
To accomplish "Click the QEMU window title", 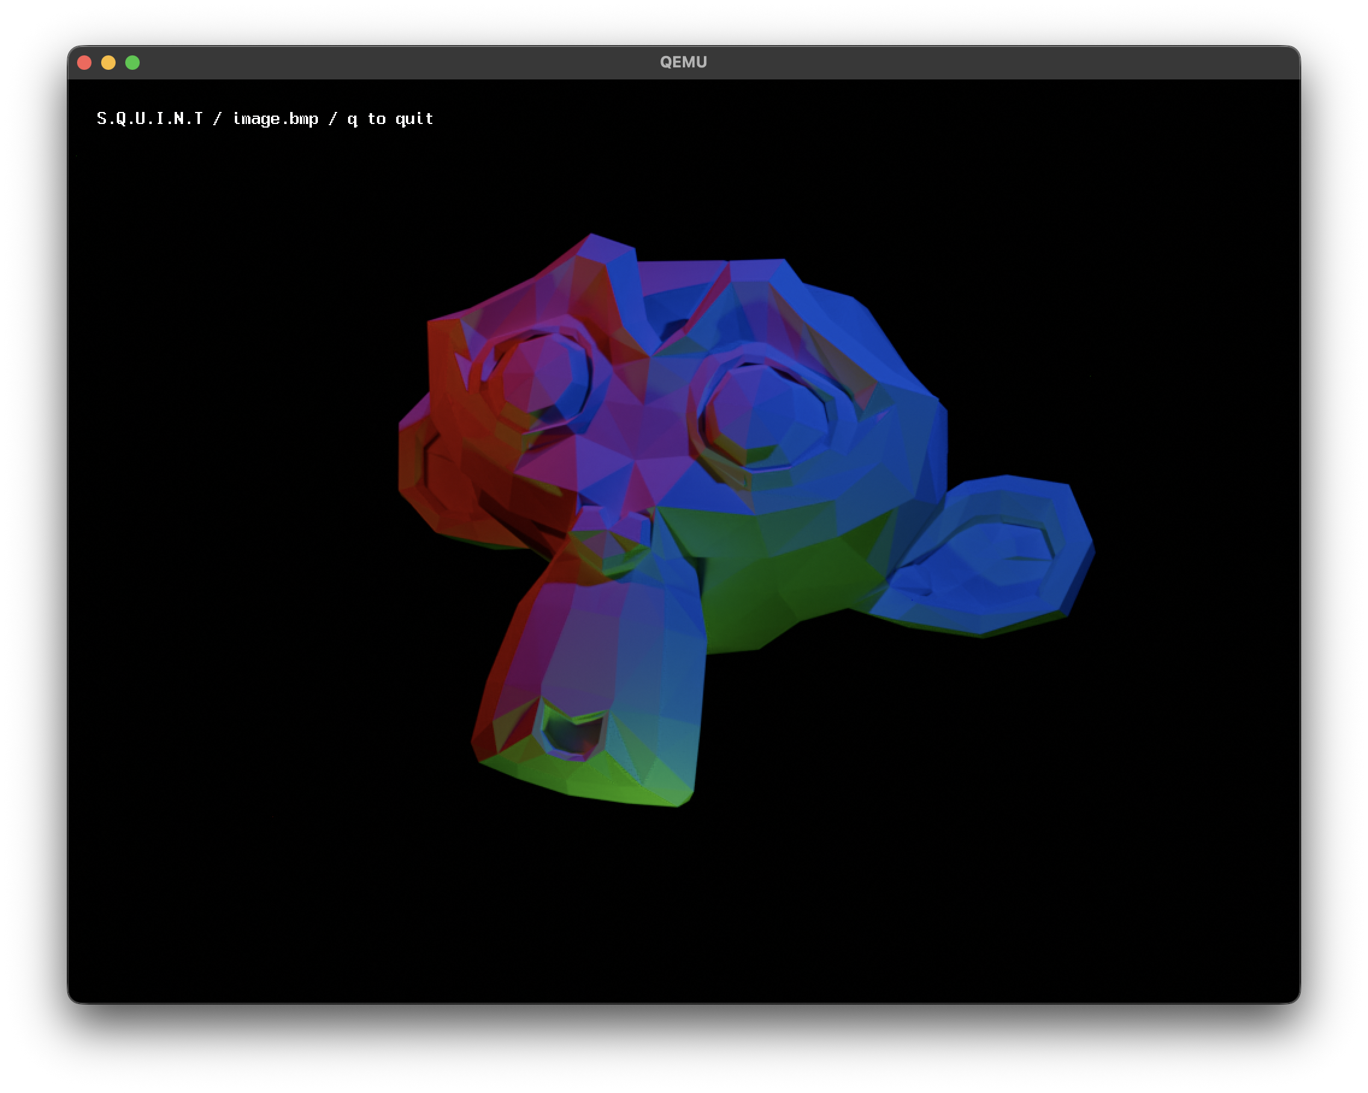I will [x=683, y=62].
